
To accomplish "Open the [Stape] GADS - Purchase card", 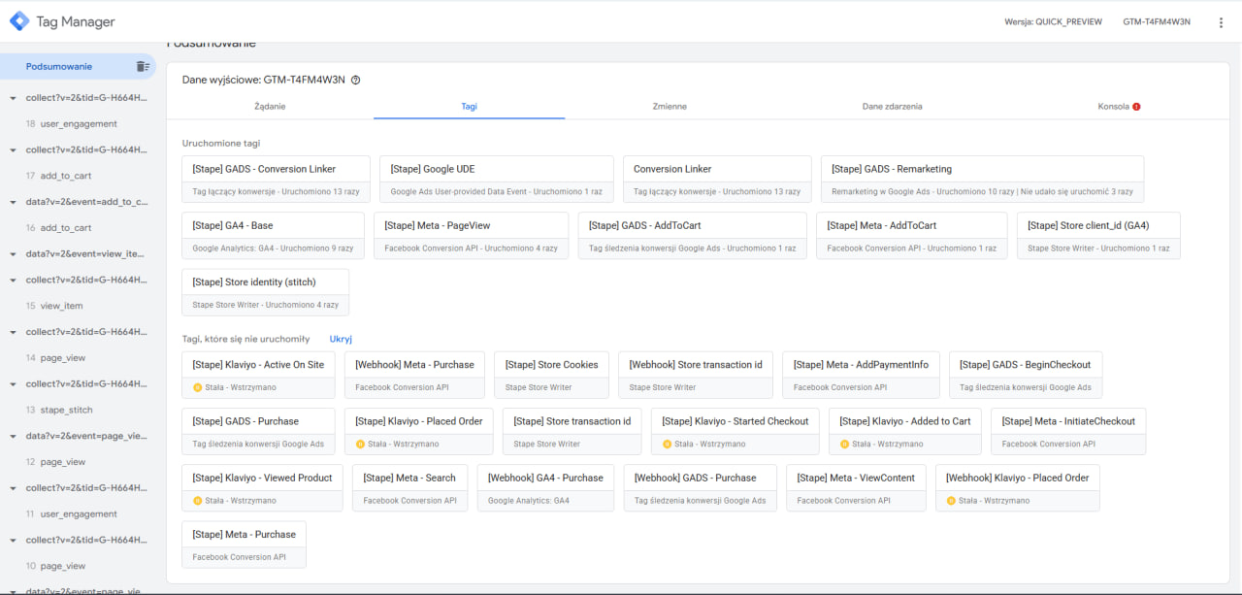I will (258, 432).
